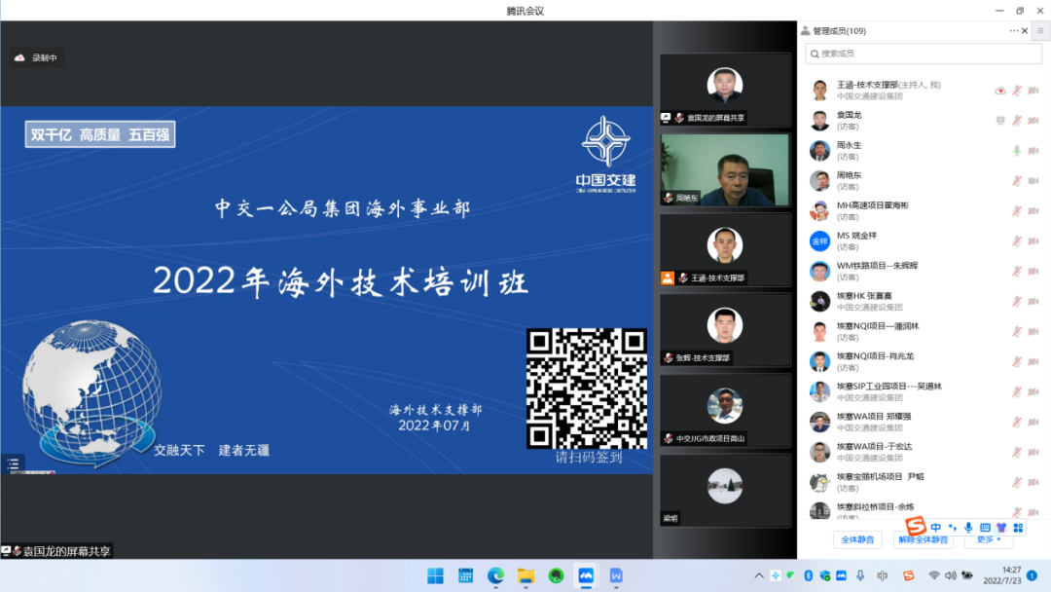Click the 录制中 cloud recording indicator
1051x592 pixels.
click(x=36, y=57)
